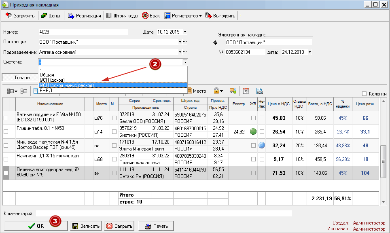Collapse the Система dropdown arrow
Viewport: 390px width, 233px height.
(x=185, y=62)
